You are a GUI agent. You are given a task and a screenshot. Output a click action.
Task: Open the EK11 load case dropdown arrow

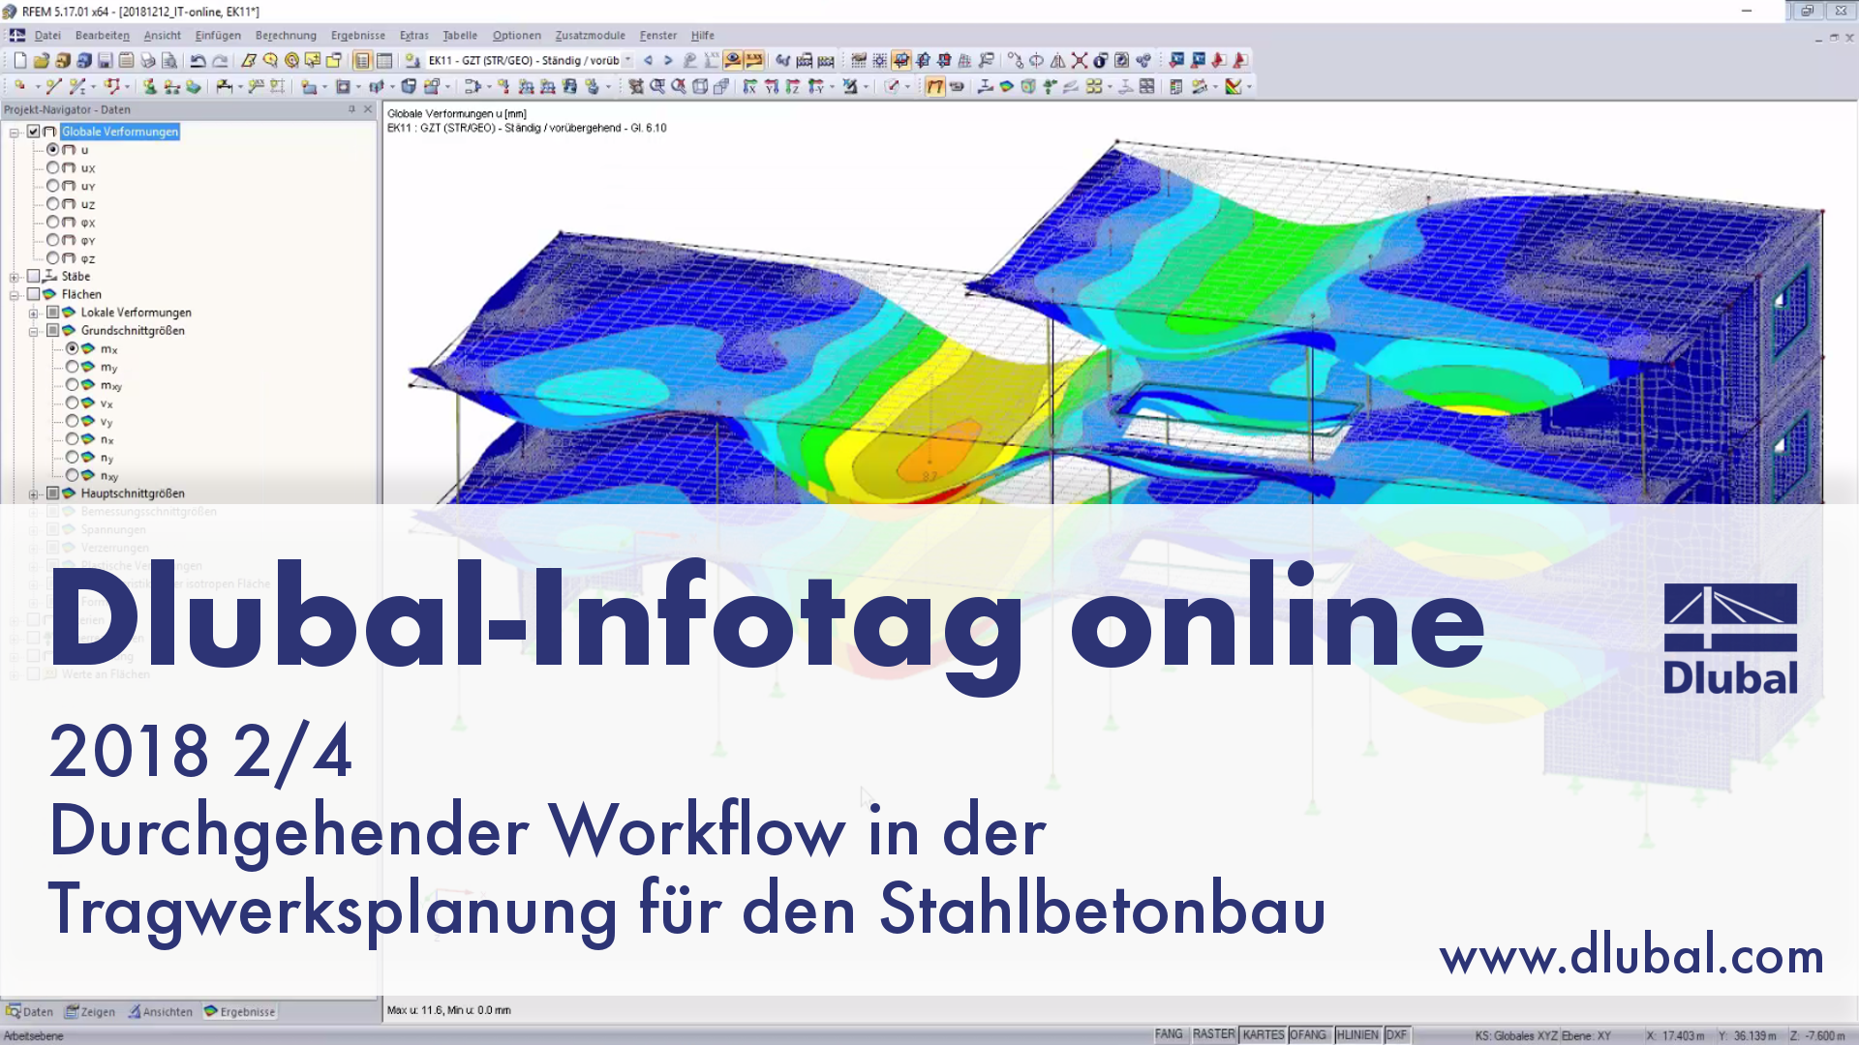click(x=628, y=60)
